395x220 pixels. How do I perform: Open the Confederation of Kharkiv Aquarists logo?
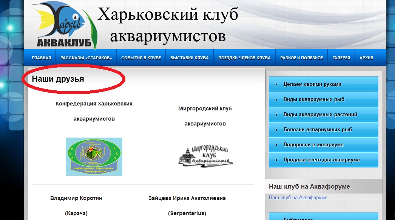94,156
